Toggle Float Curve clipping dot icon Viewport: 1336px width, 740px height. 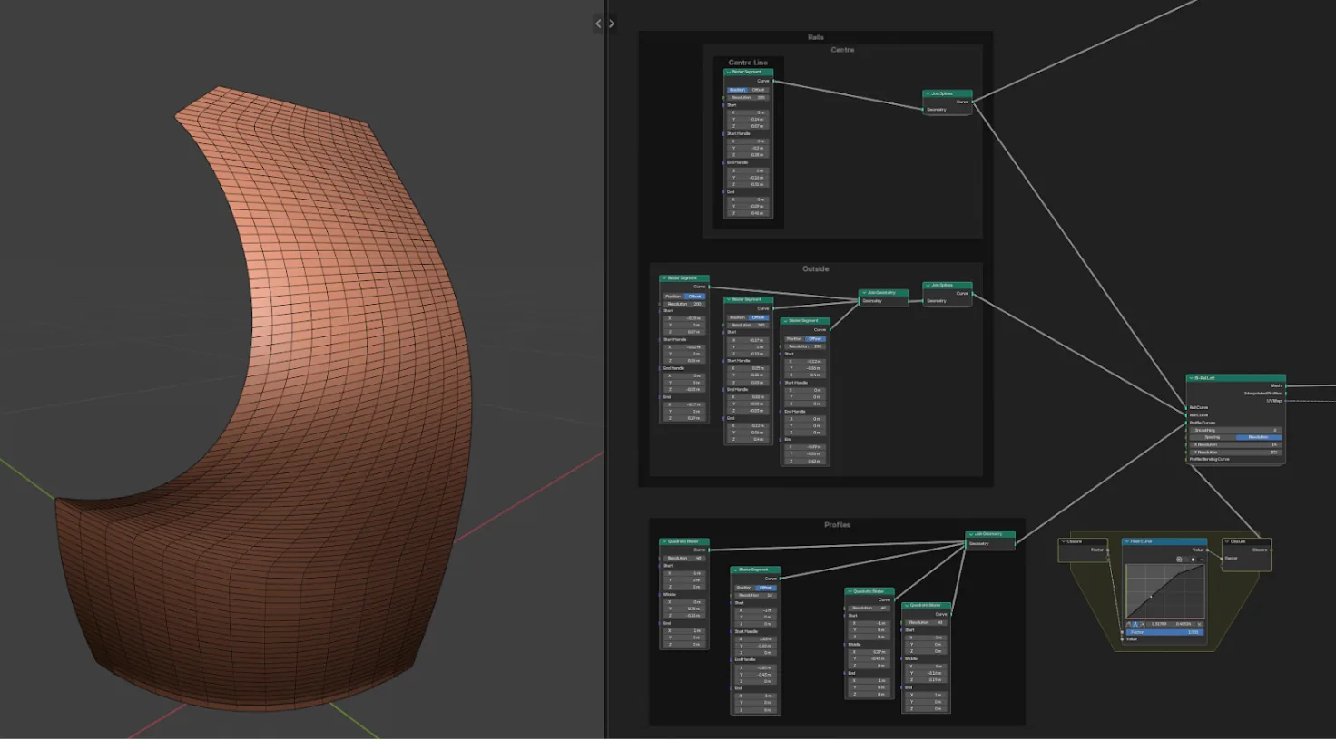[1193, 560]
